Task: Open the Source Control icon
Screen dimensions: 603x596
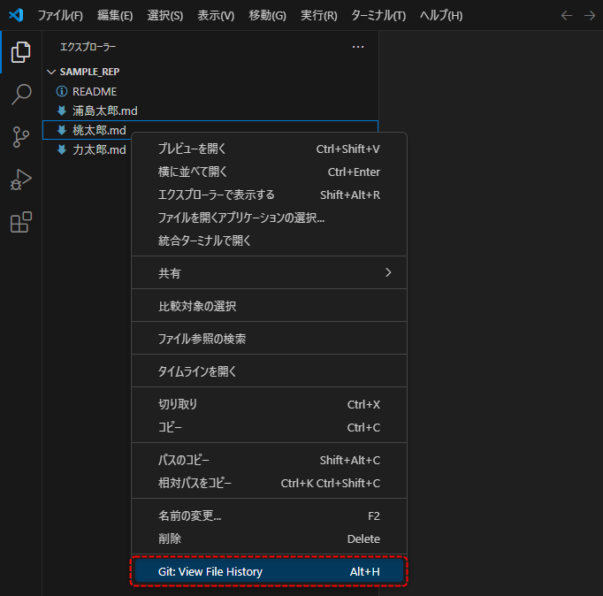Action: 20,137
